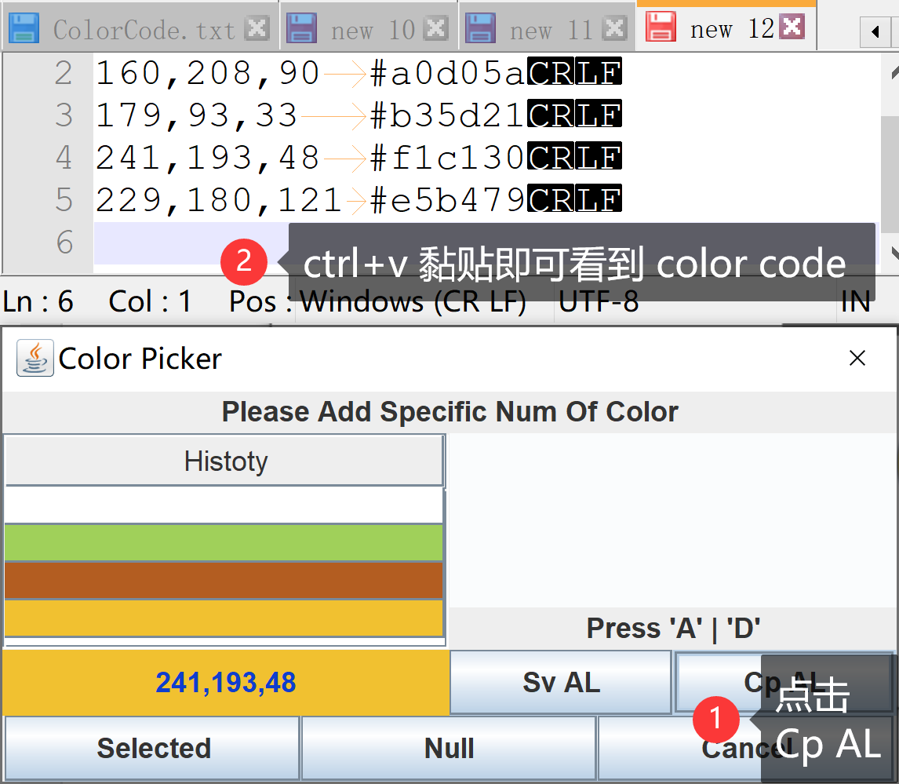Click line number 5 in the margin

pyautogui.click(x=64, y=200)
